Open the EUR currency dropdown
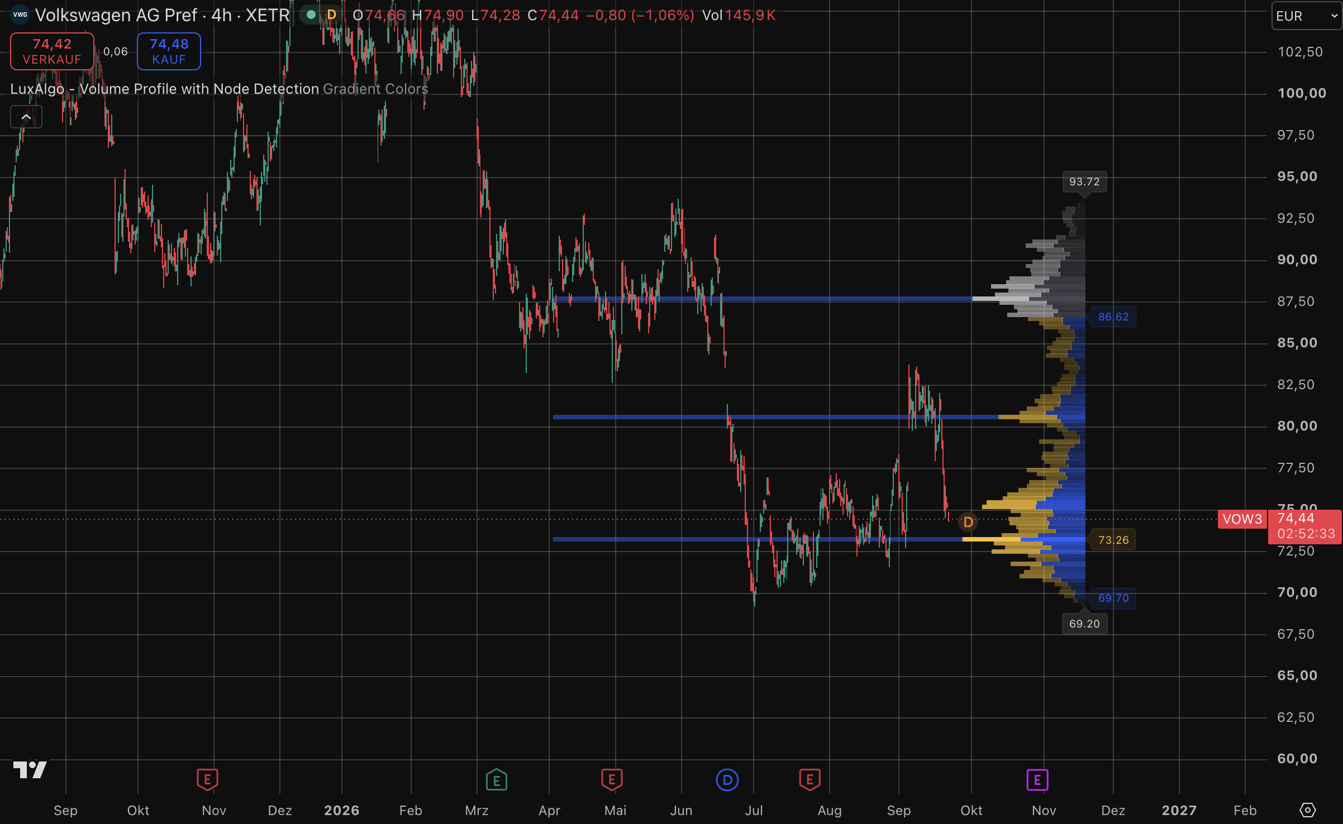 point(1307,16)
